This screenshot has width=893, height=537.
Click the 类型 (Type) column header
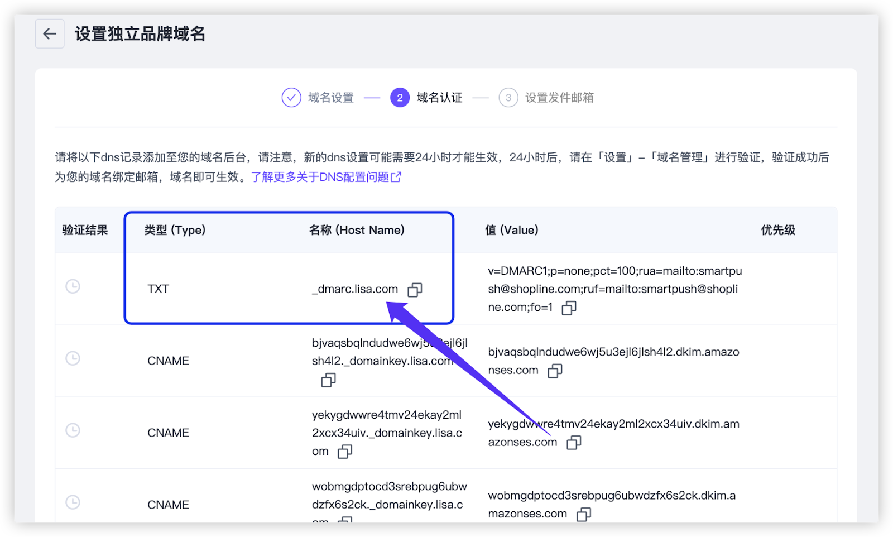[175, 230]
